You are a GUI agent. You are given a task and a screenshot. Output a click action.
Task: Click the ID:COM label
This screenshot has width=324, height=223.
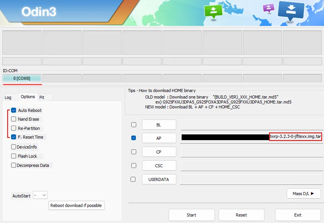pyautogui.click(x=10, y=71)
